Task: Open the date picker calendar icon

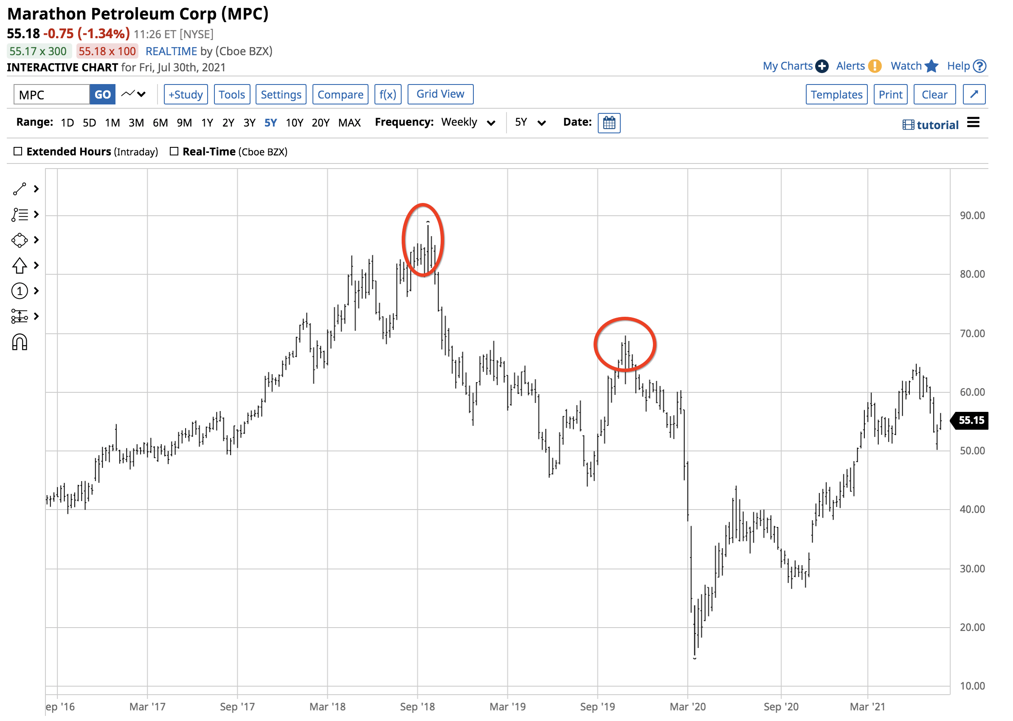Action: (x=609, y=123)
